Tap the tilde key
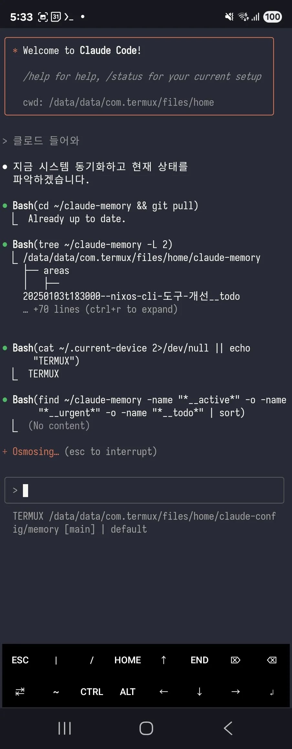This screenshot has width=292, height=749. click(x=56, y=692)
